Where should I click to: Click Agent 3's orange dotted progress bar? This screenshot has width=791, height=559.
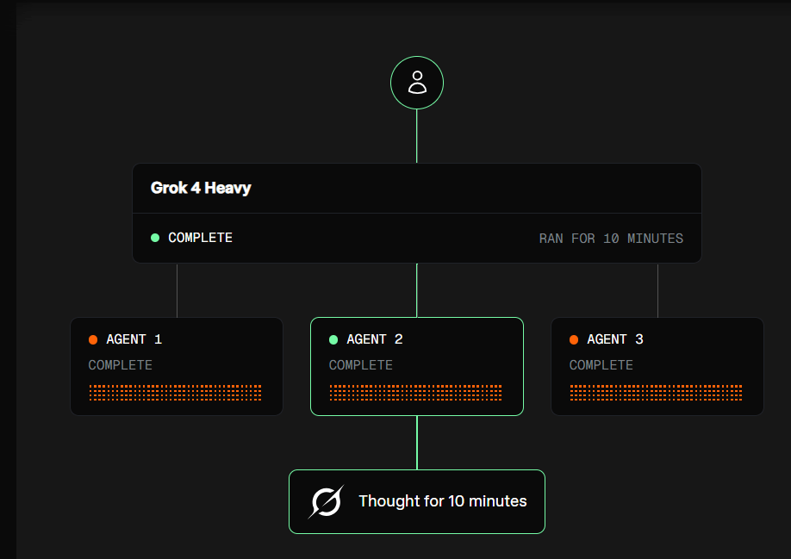pos(656,393)
